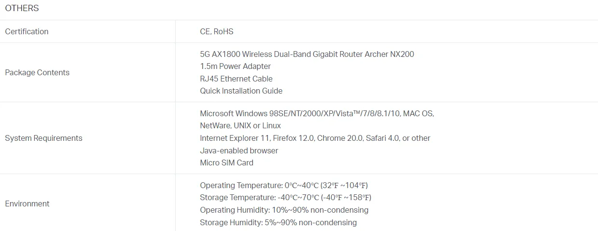Click the Archer NX200 router line
Viewport: 598px width, 231px height.
coord(307,54)
